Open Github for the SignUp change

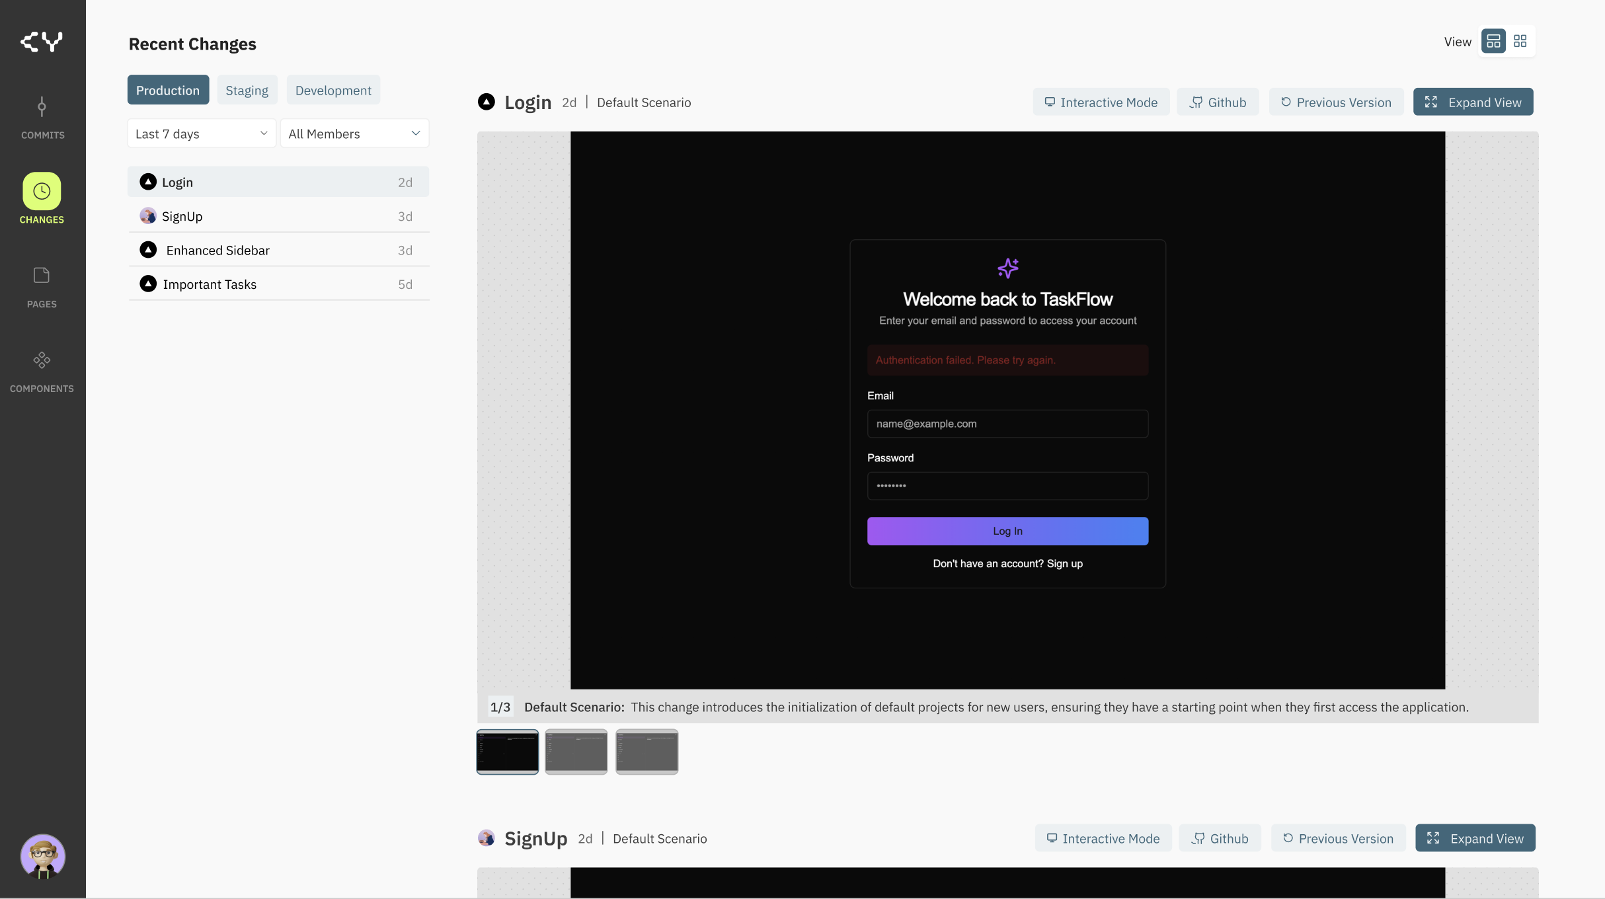point(1220,838)
